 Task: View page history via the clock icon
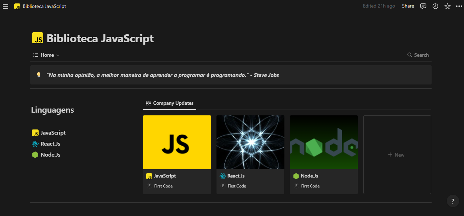435,6
